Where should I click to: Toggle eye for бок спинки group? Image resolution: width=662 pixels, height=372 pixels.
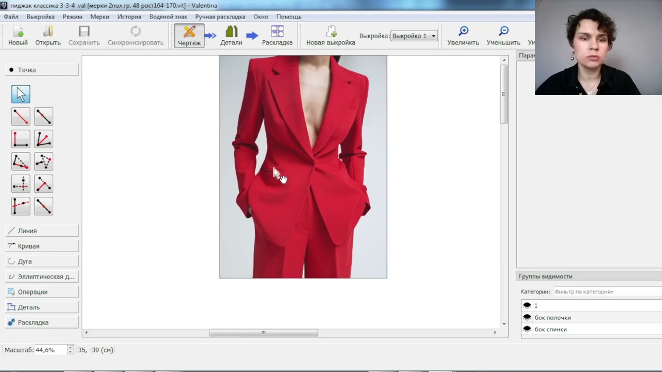(x=527, y=329)
